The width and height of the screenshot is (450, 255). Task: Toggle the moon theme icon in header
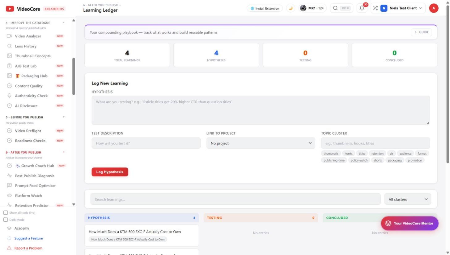point(290,8)
